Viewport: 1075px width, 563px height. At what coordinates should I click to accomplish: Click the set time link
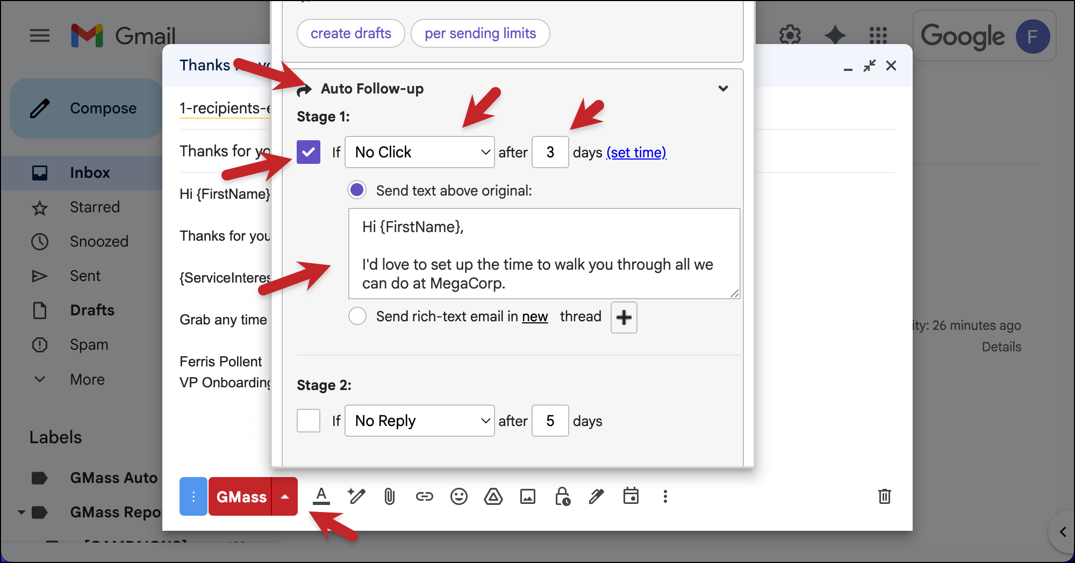(x=636, y=153)
